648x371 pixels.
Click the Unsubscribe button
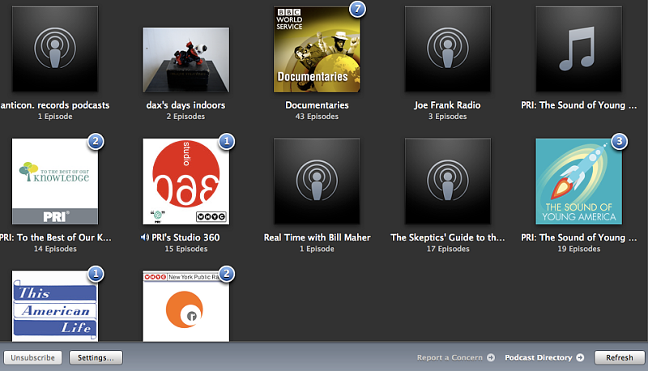(32, 358)
